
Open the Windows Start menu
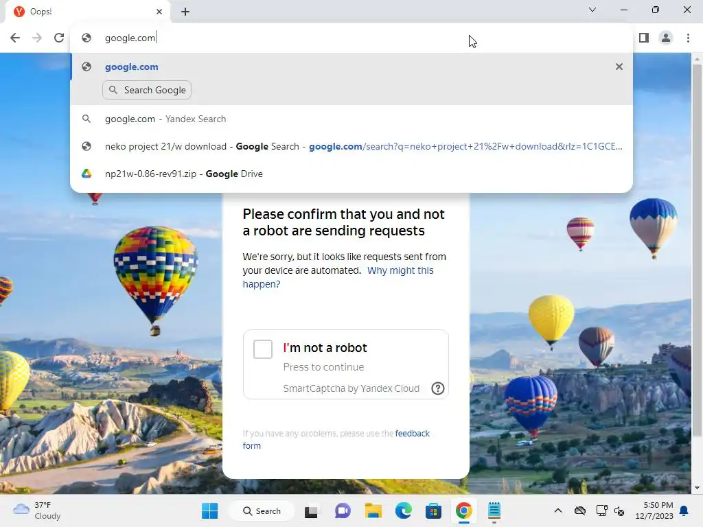(x=210, y=511)
